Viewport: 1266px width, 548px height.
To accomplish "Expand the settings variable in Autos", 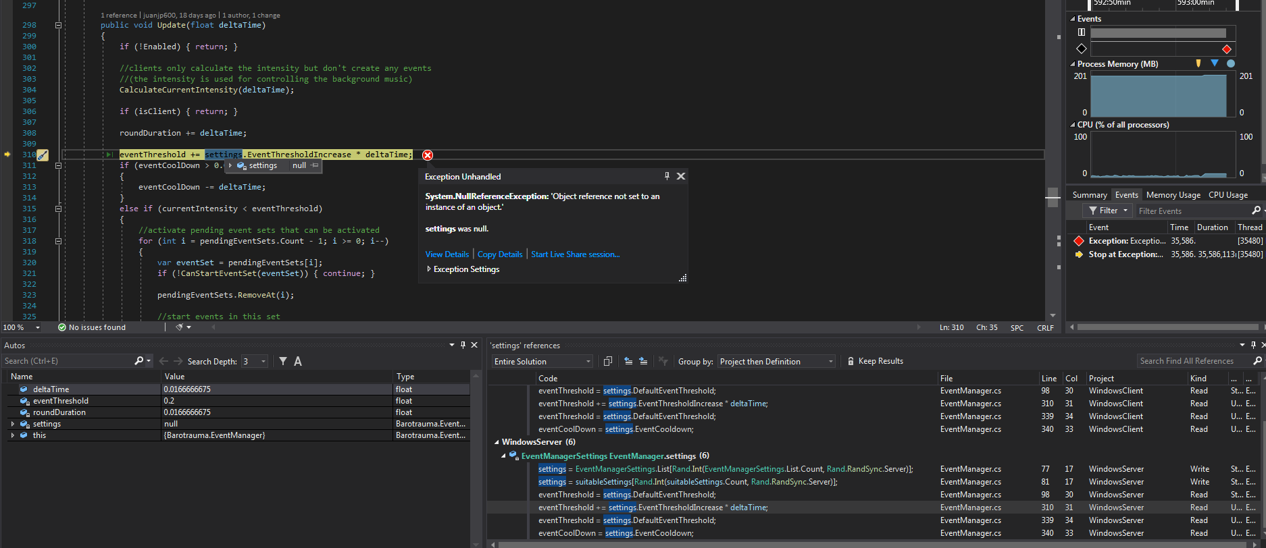I will (x=13, y=424).
